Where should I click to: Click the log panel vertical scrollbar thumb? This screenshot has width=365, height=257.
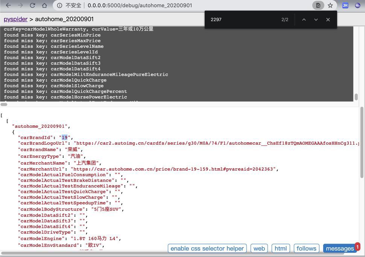[x=356, y=97]
